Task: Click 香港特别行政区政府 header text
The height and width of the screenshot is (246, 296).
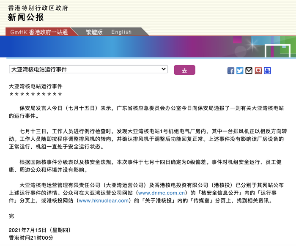Action: click(38, 8)
